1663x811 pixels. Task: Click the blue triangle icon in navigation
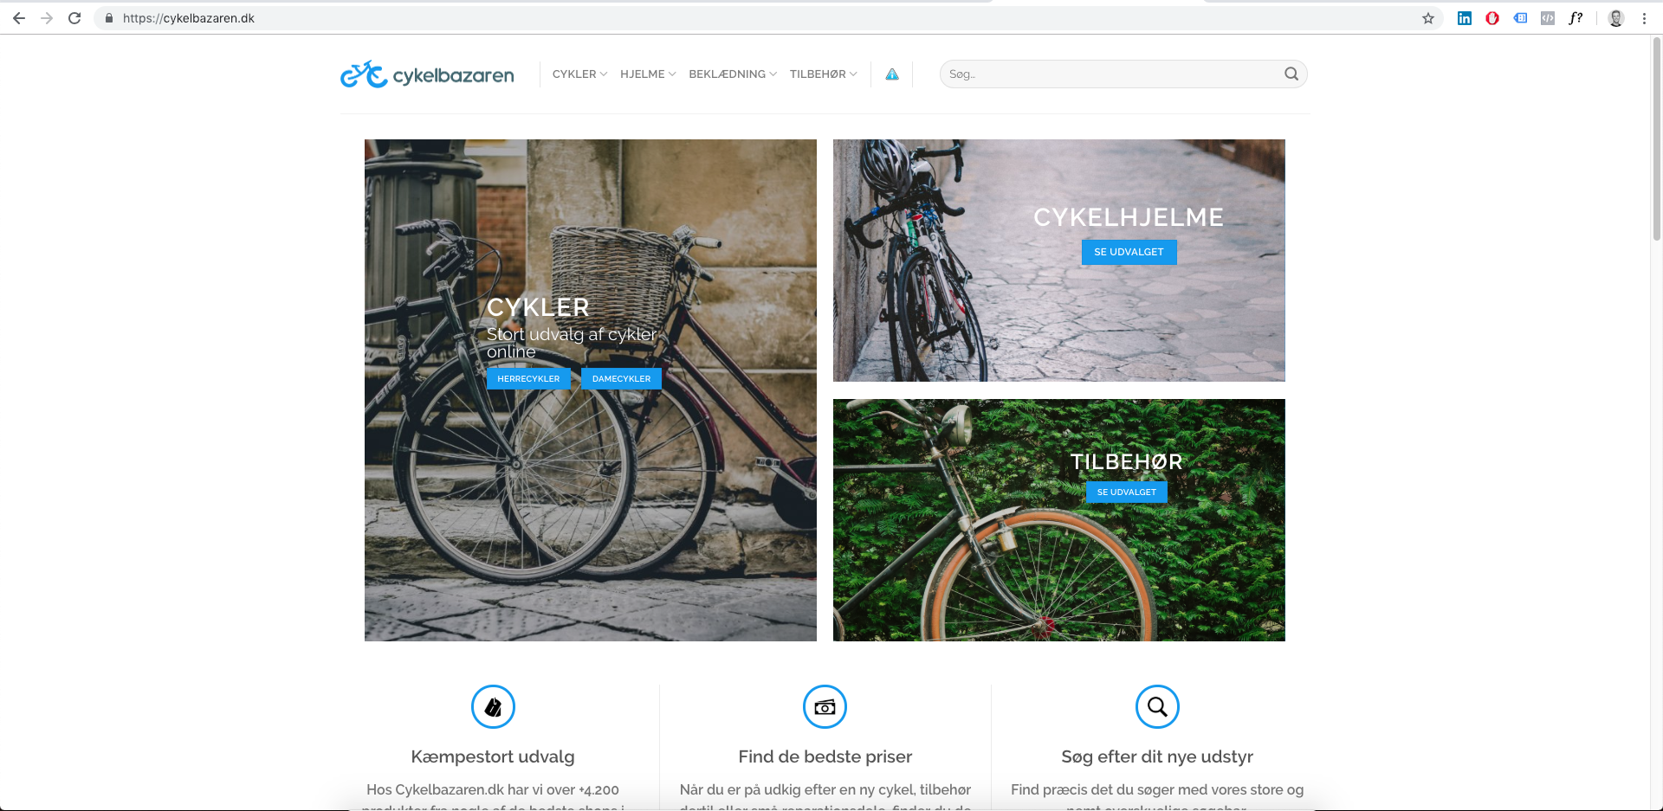[x=891, y=74]
